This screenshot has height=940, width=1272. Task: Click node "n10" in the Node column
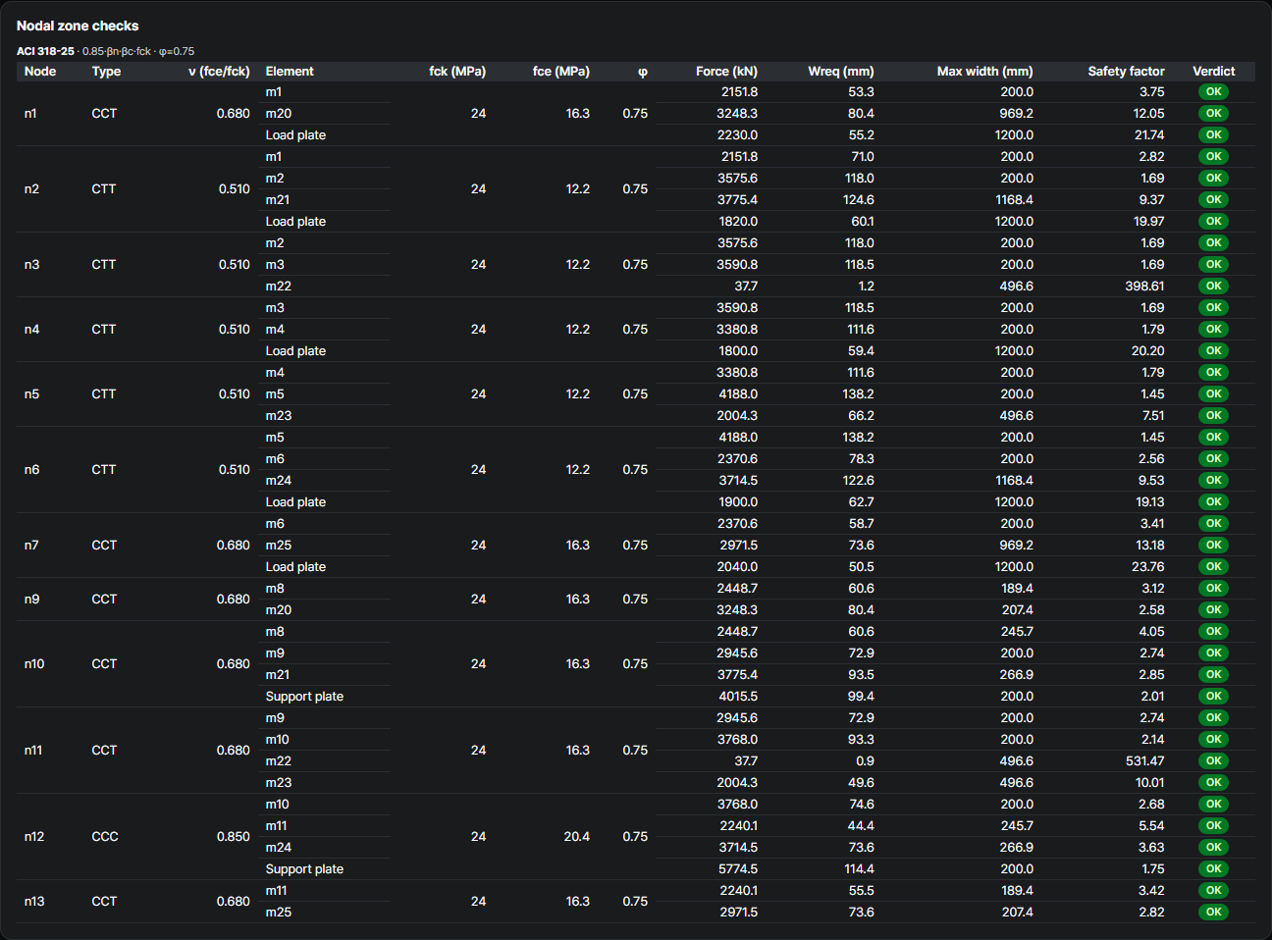click(x=34, y=664)
